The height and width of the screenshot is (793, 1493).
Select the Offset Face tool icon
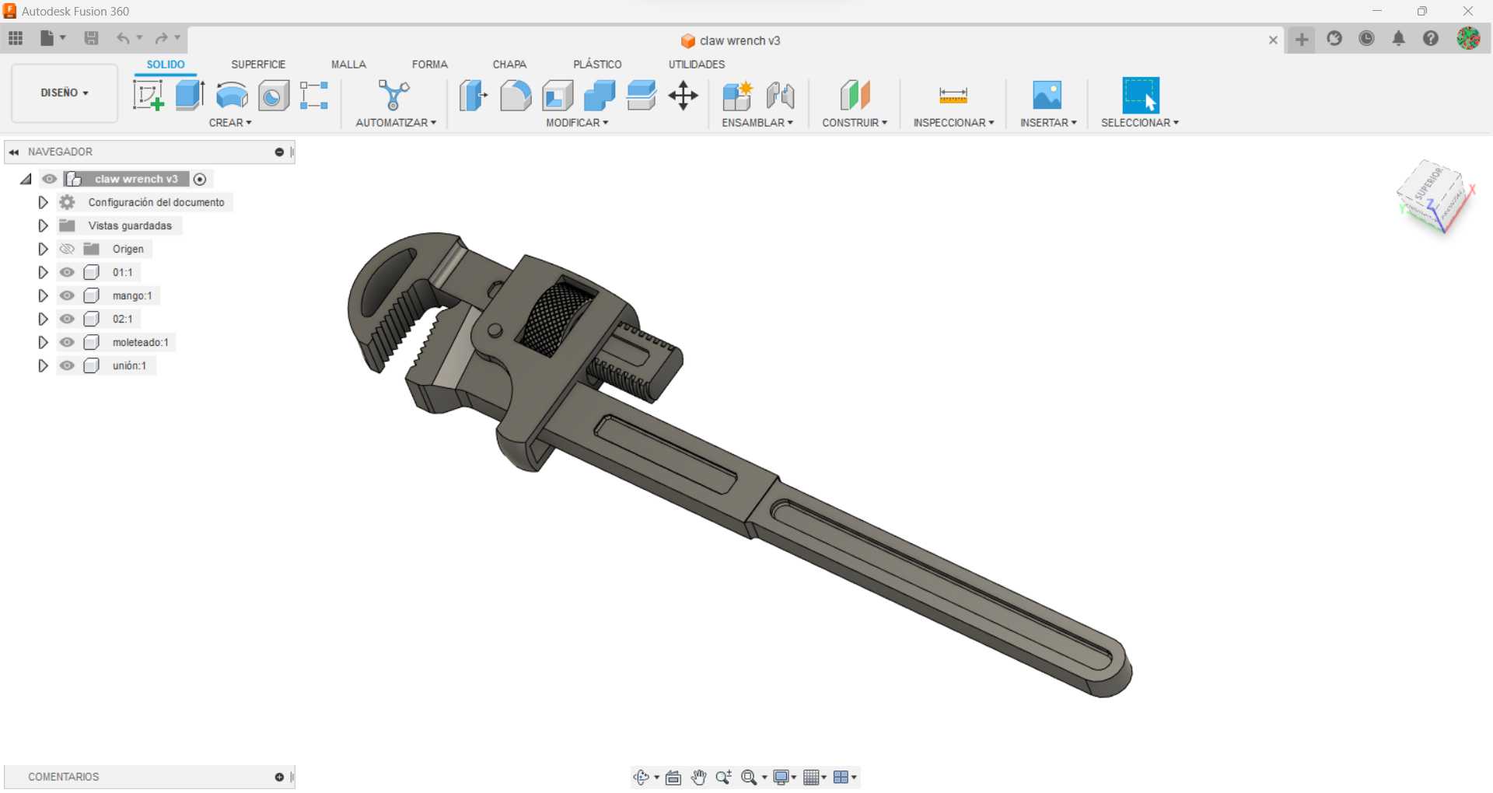click(x=642, y=96)
